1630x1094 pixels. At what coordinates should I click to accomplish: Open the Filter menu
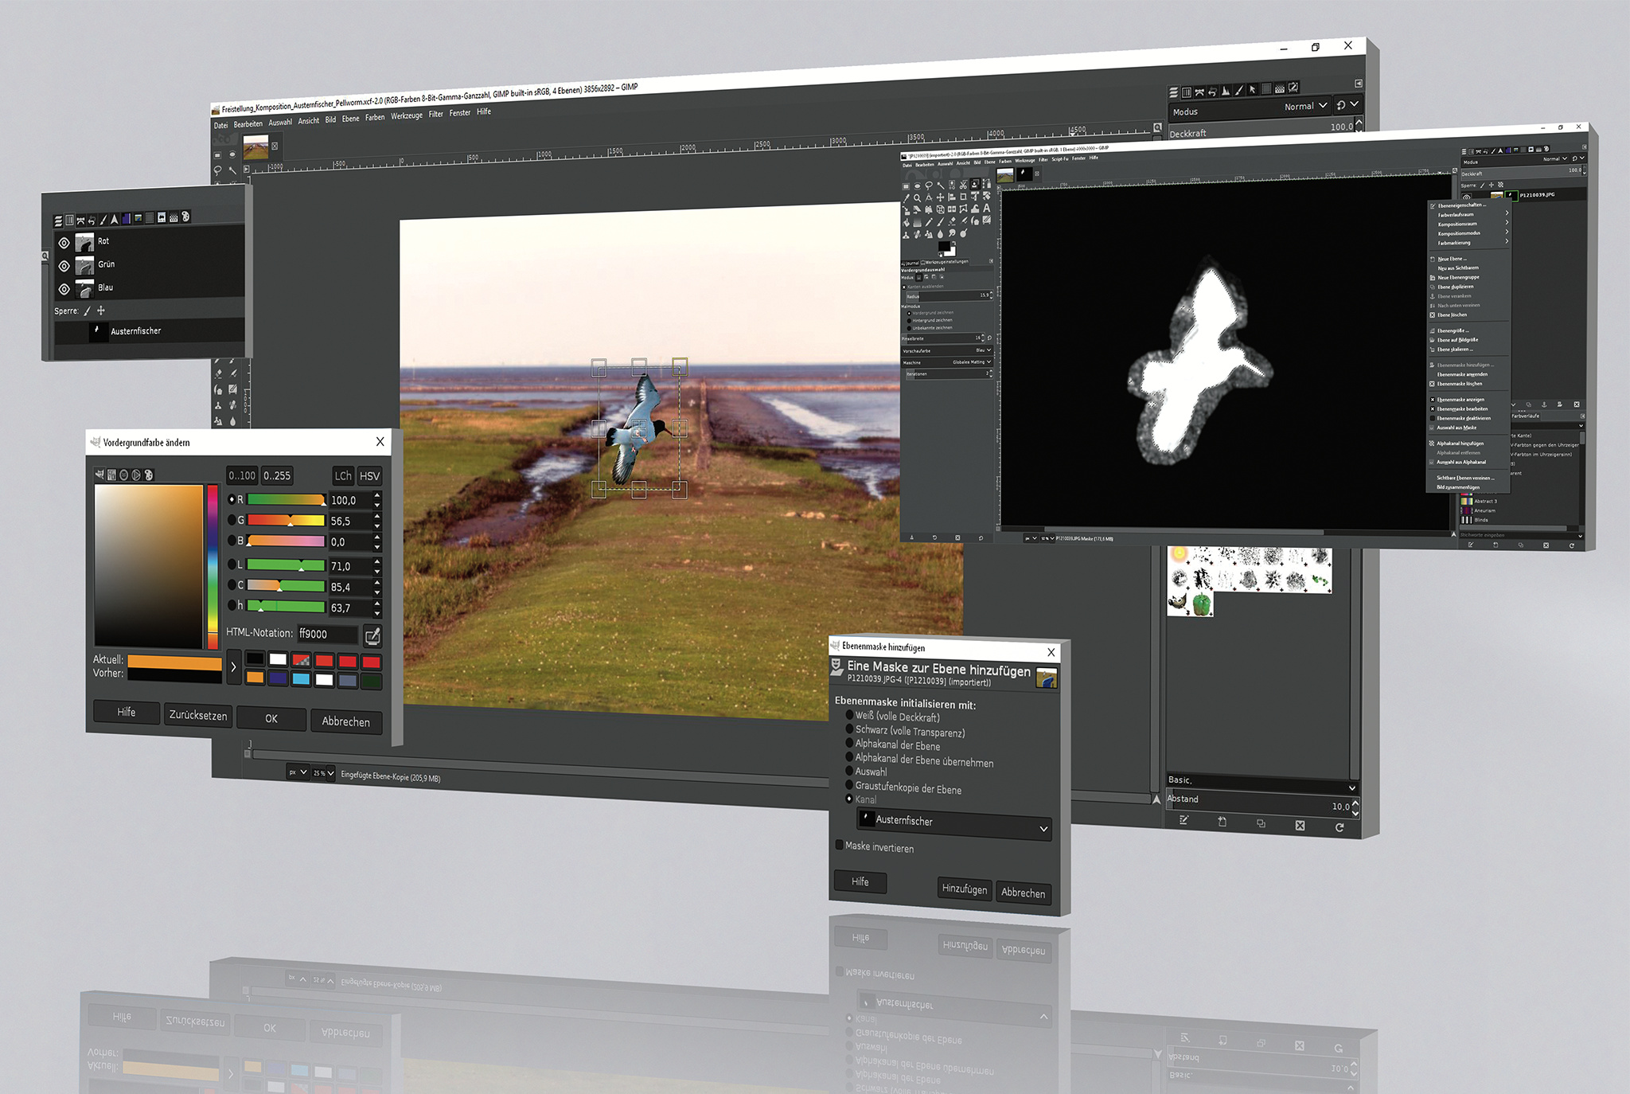[435, 115]
